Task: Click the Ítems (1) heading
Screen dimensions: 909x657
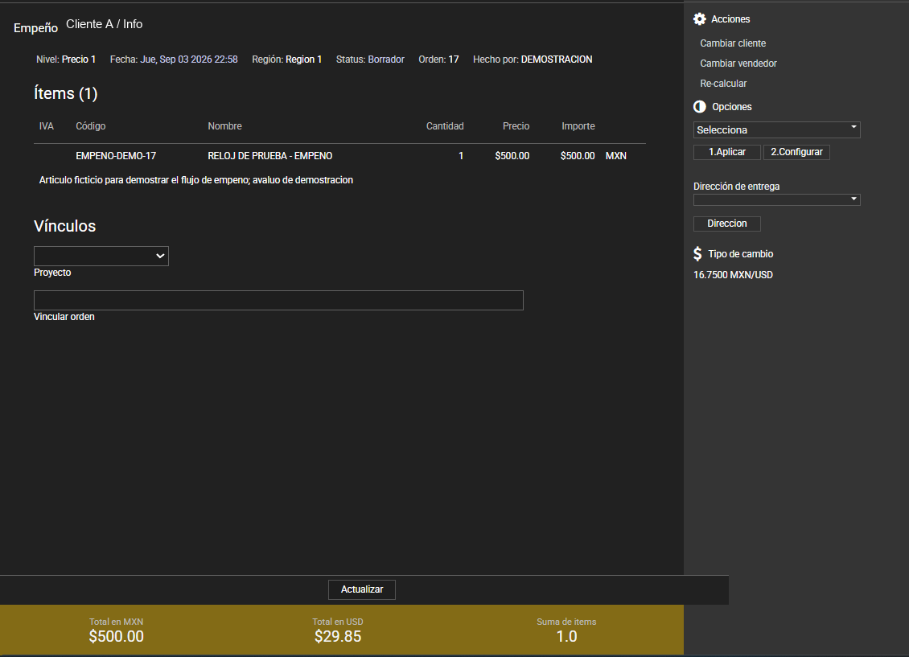Action: pyautogui.click(x=65, y=93)
